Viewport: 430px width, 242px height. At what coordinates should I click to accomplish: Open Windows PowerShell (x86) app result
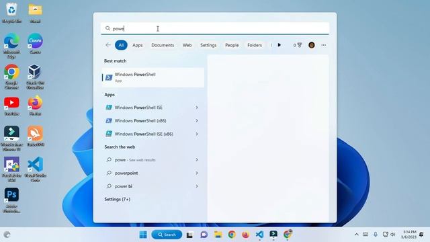pyautogui.click(x=140, y=121)
